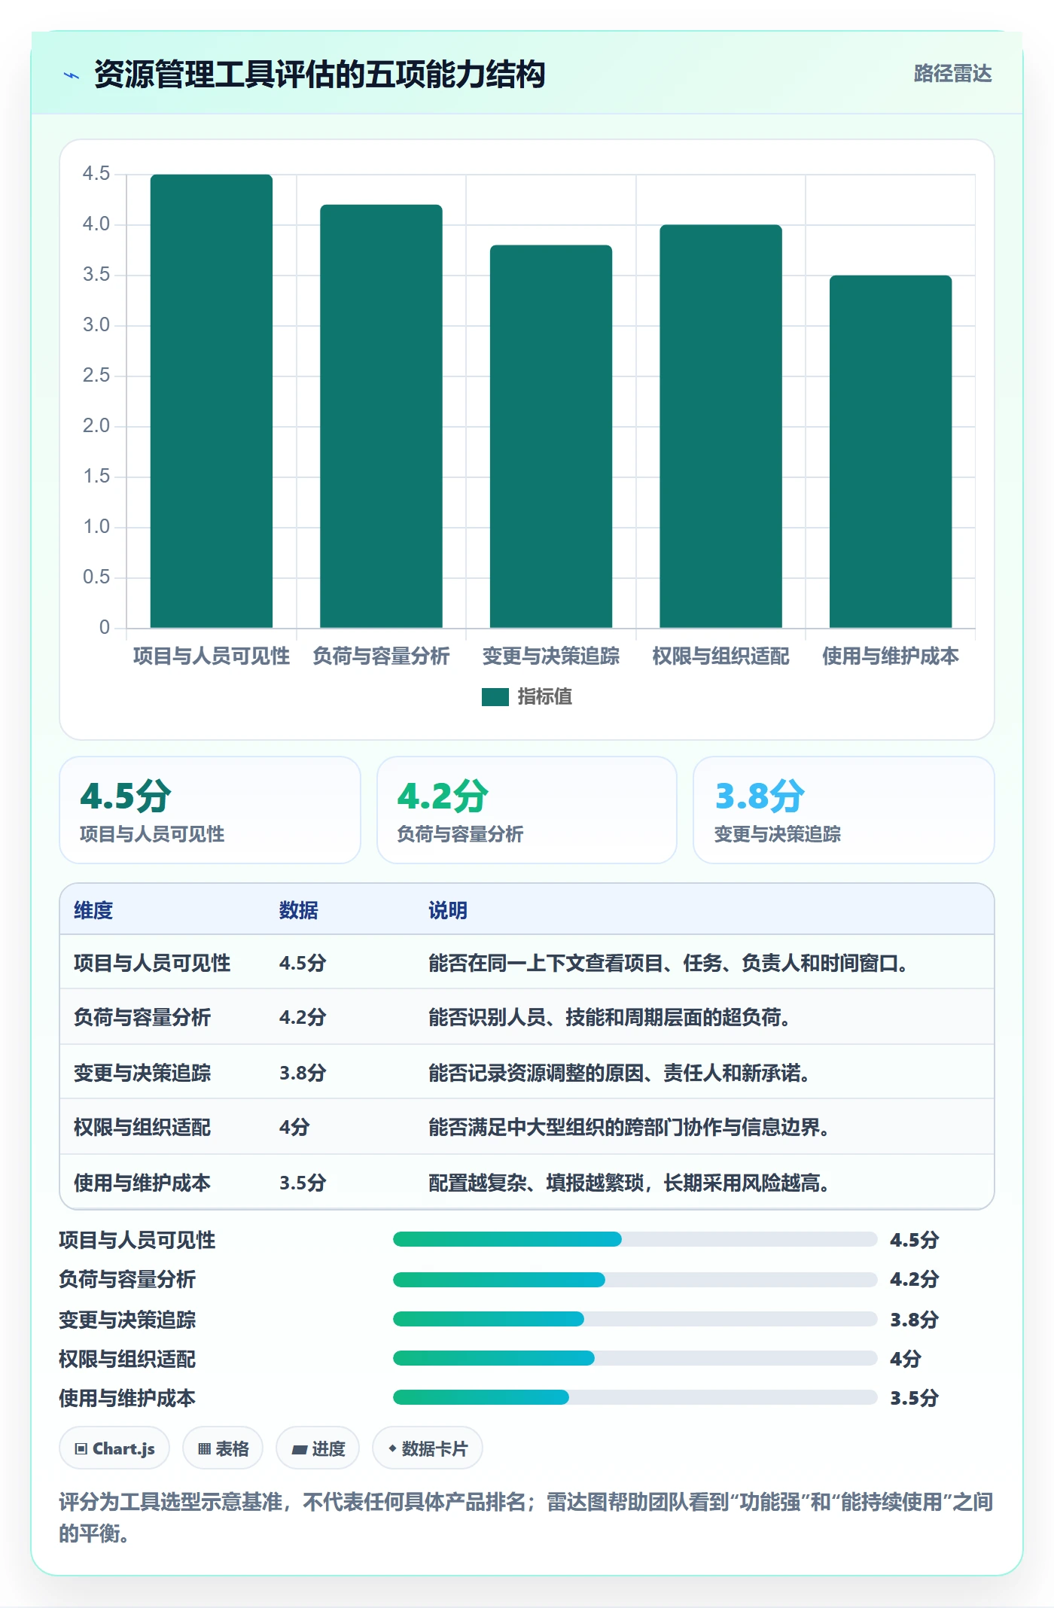
Task: Open the 3.8分 data card
Action: point(844,810)
